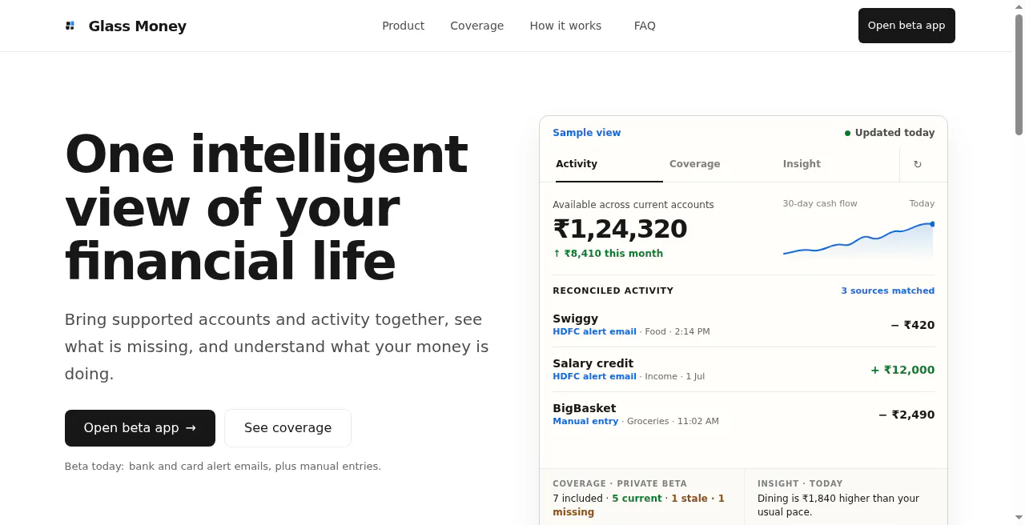The image size is (1025, 525).
Task: Click the 30-day cash flow chart
Action: coord(858,238)
